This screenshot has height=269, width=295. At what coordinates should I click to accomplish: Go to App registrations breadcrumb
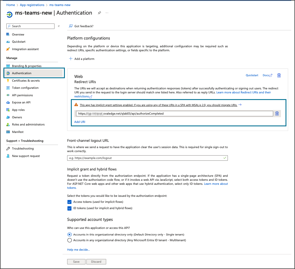click(32, 5)
